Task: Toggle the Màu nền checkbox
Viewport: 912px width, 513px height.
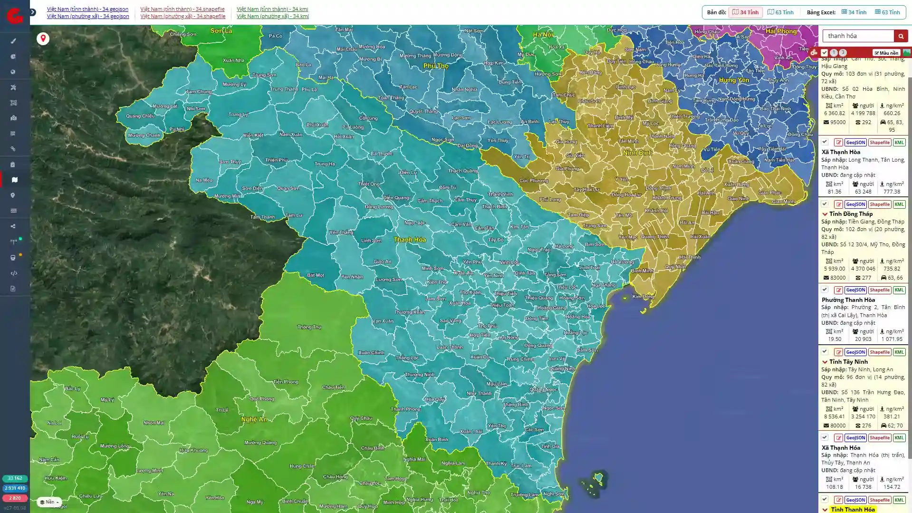Action: pos(886,53)
